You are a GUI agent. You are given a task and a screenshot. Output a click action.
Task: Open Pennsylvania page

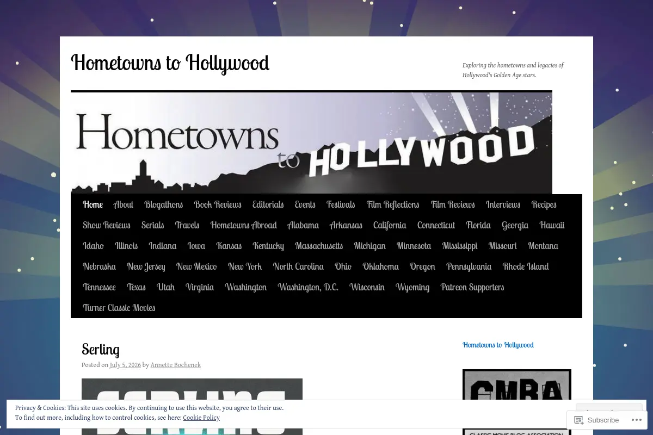[x=469, y=266]
